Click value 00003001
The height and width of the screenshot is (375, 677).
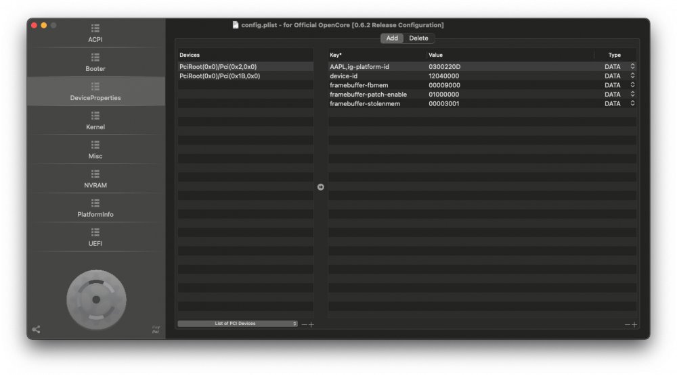coord(444,103)
